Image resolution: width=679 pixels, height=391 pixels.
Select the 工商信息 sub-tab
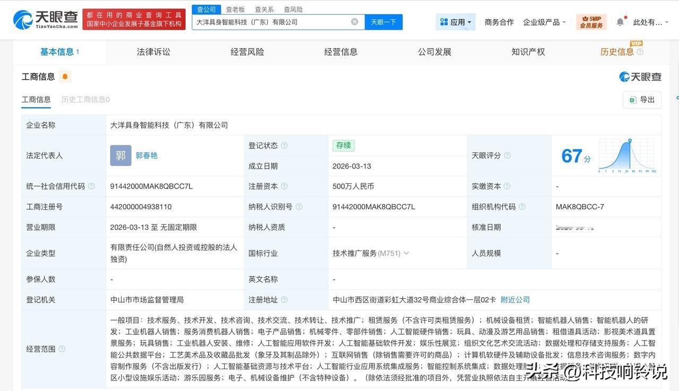(x=36, y=100)
